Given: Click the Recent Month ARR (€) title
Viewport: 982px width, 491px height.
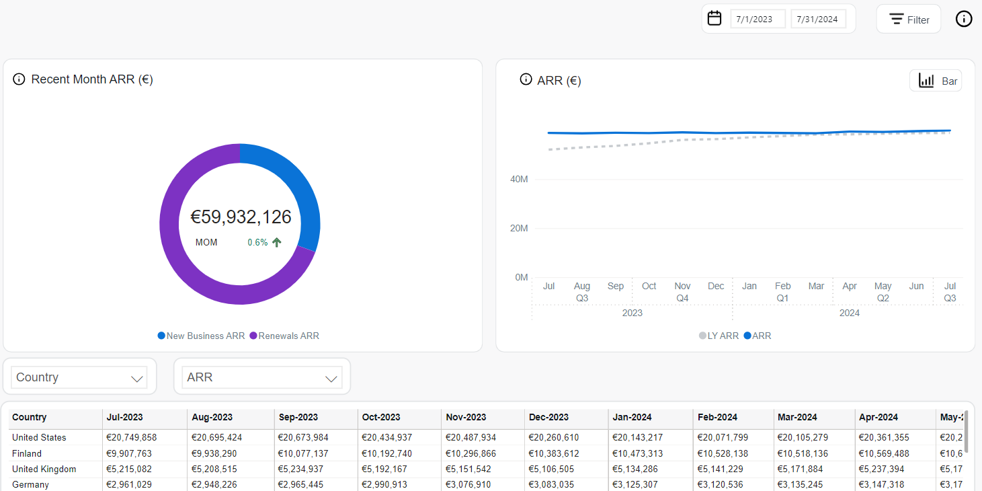Looking at the screenshot, I should (x=92, y=79).
